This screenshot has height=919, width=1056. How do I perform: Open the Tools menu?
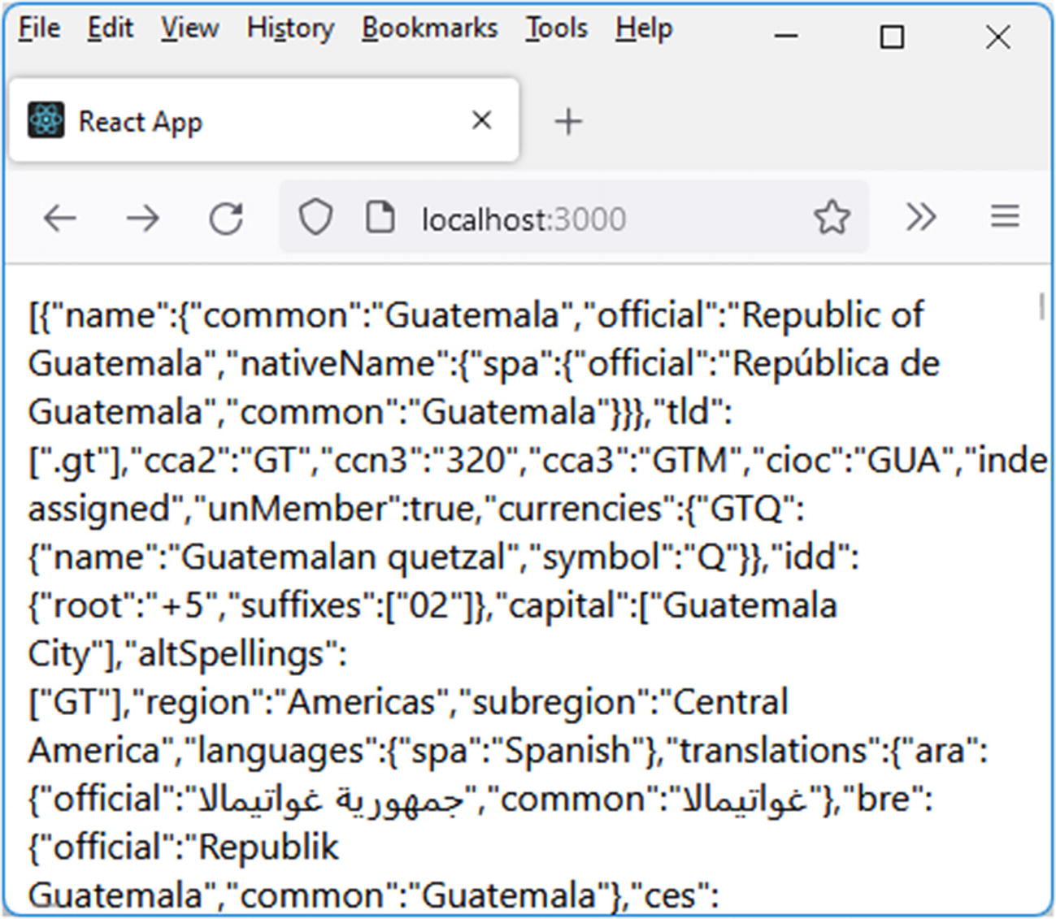click(556, 28)
